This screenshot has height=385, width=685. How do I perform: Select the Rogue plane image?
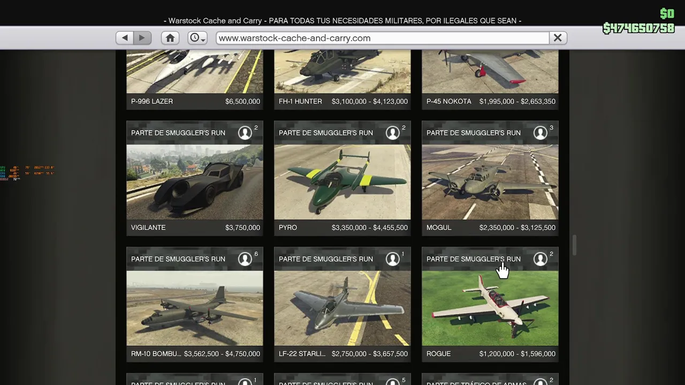490,308
